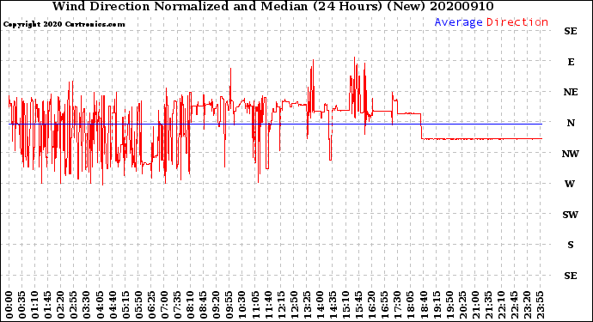Click the 04:05 time axis label
Image resolution: width=593 pixels, height=322 pixels.
pyautogui.click(x=100, y=305)
